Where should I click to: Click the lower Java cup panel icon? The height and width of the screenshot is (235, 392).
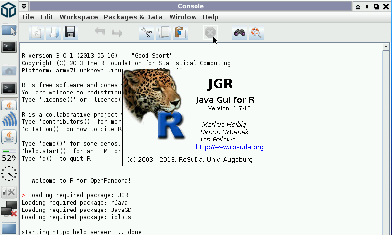click(9, 137)
